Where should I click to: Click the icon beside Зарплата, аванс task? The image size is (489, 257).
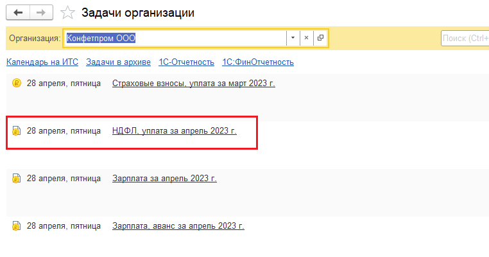(17, 226)
